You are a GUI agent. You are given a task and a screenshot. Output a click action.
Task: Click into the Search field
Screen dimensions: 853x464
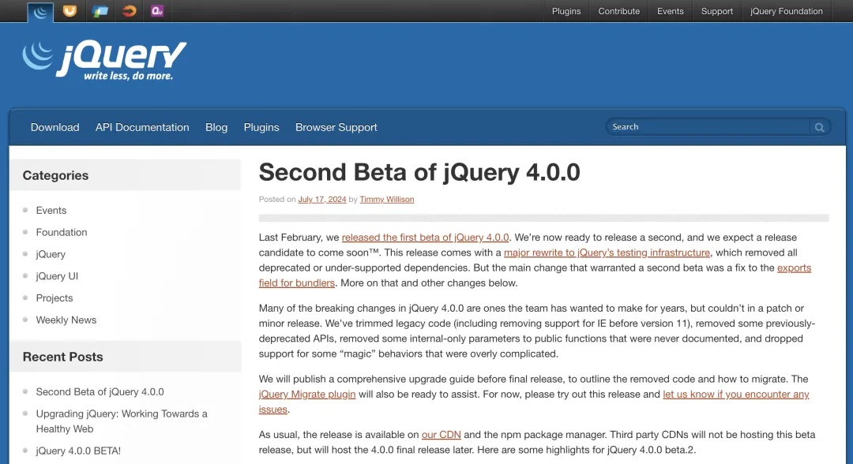(708, 127)
